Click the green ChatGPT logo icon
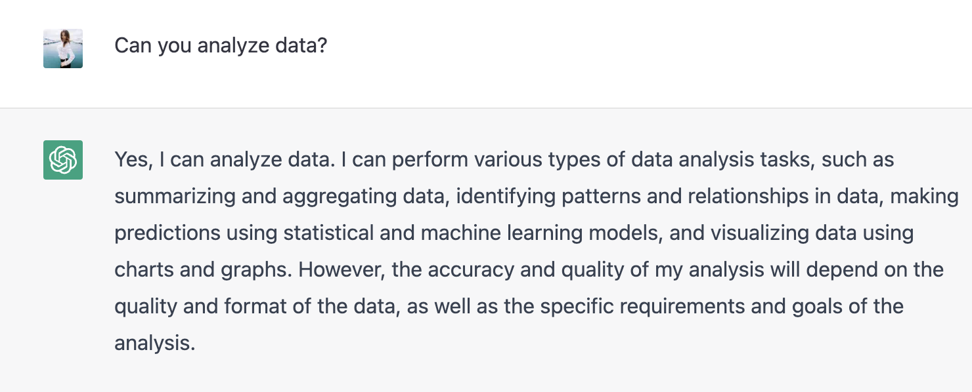This screenshot has height=392, width=972. 63,160
